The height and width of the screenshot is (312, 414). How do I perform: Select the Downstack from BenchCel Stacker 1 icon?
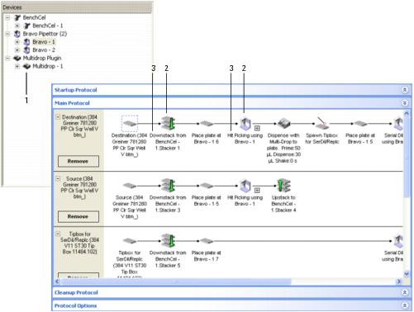coord(168,123)
